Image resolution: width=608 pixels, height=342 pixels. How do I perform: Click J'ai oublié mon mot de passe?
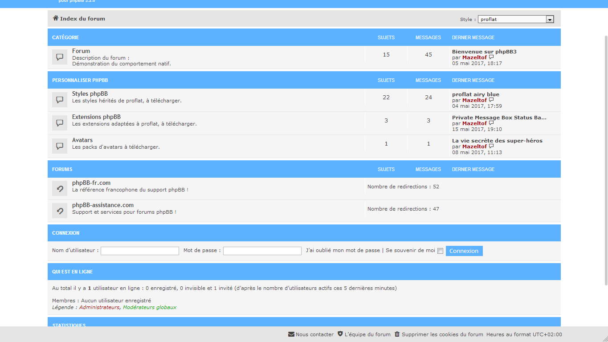(x=343, y=250)
